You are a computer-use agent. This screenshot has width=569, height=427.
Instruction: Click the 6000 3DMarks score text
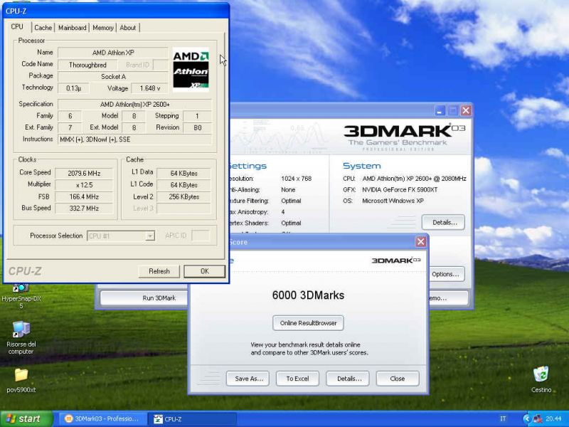pyautogui.click(x=308, y=295)
